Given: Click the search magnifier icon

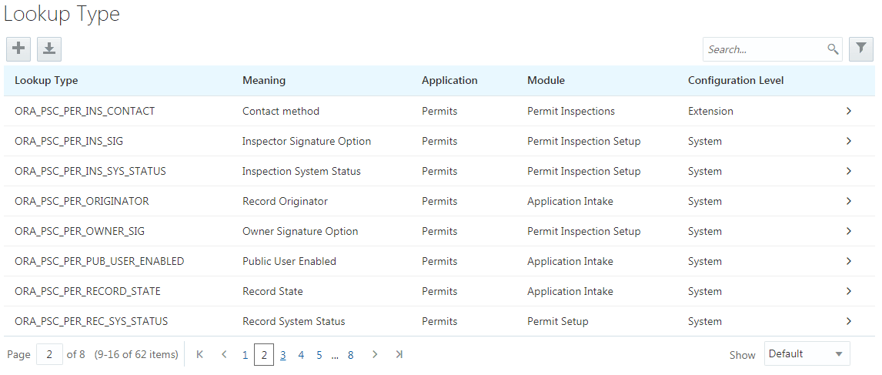Looking at the screenshot, I should coord(833,49).
